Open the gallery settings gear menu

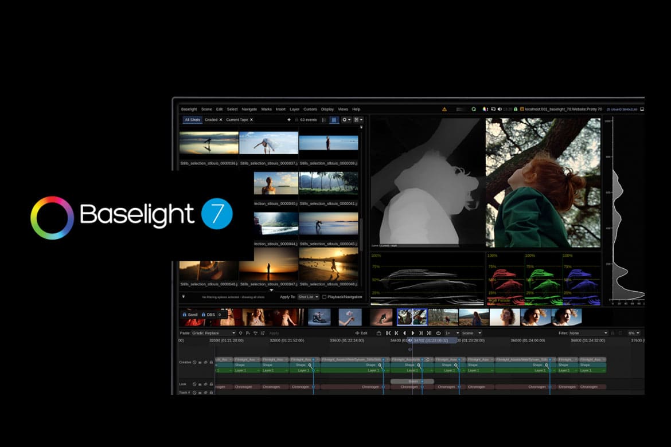click(346, 120)
